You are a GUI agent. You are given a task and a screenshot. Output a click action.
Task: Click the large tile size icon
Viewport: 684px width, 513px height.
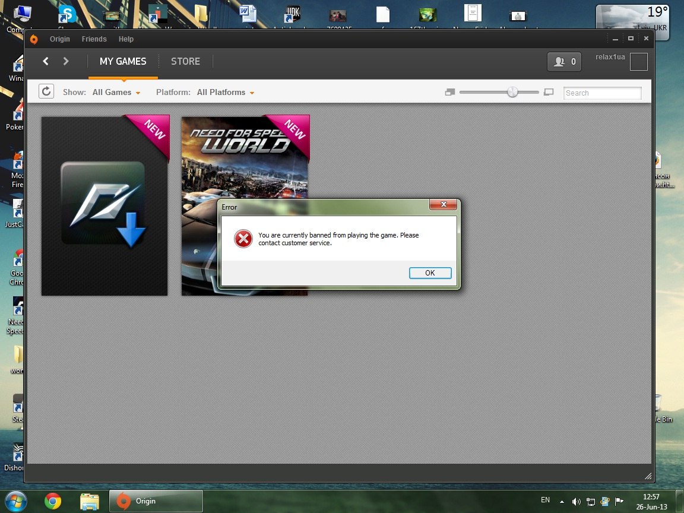click(549, 93)
